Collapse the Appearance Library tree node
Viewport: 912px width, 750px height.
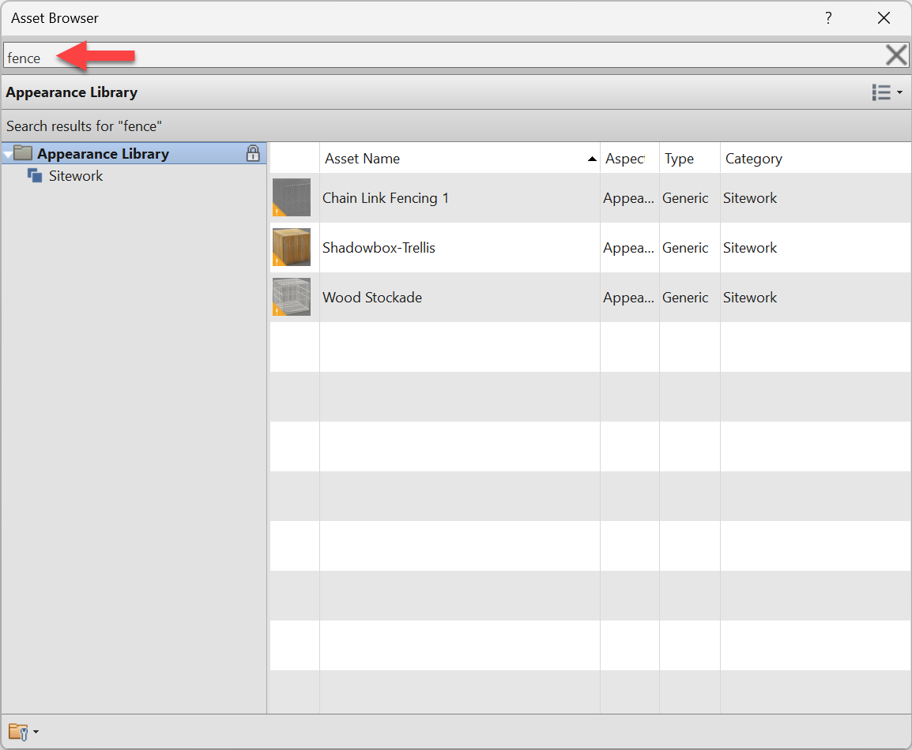pos(7,153)
